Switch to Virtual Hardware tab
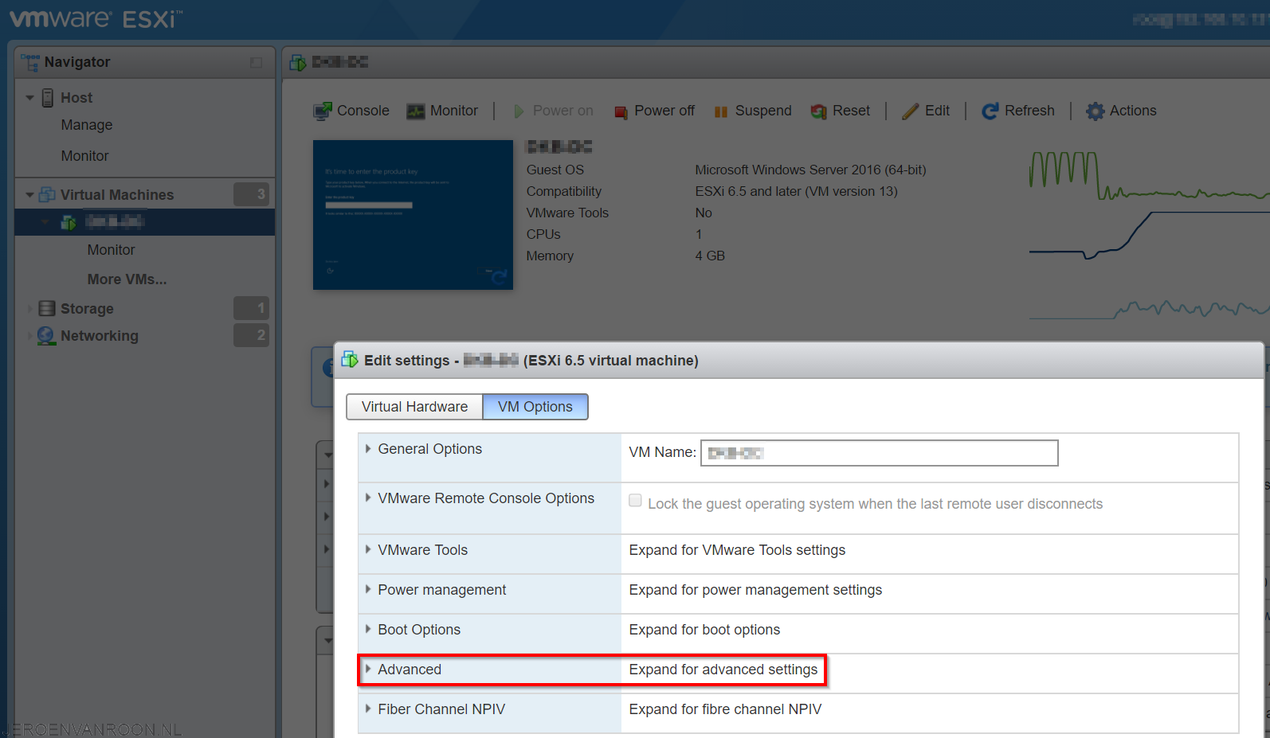This screenshot has height=738, width=1270. (x=414, y=407)
